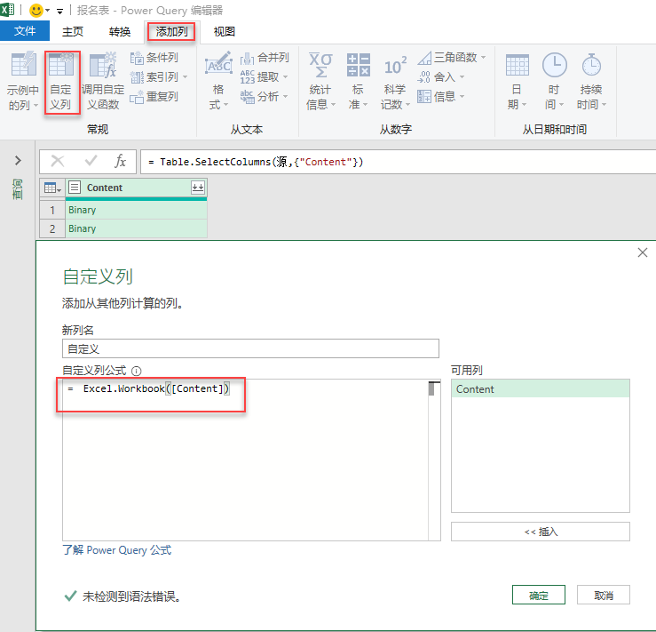Switch to the Add Column (添加列) tab
The image size is (656, 632).
coord(171,31)
